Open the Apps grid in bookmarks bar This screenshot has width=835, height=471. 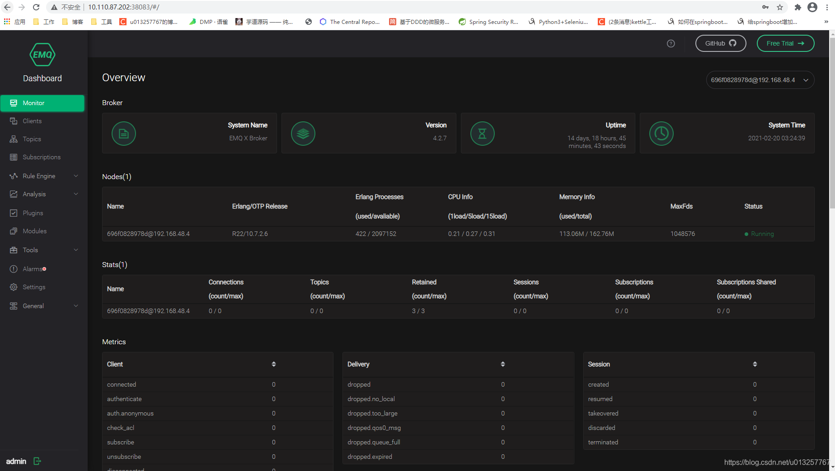pos(7,21)
